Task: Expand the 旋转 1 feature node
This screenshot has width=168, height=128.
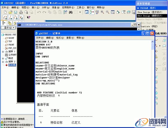Action: point(3,51)
